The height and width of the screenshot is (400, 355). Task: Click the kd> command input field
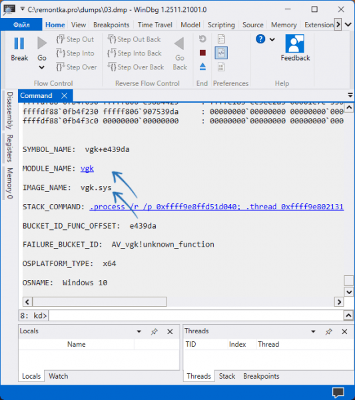196,315
